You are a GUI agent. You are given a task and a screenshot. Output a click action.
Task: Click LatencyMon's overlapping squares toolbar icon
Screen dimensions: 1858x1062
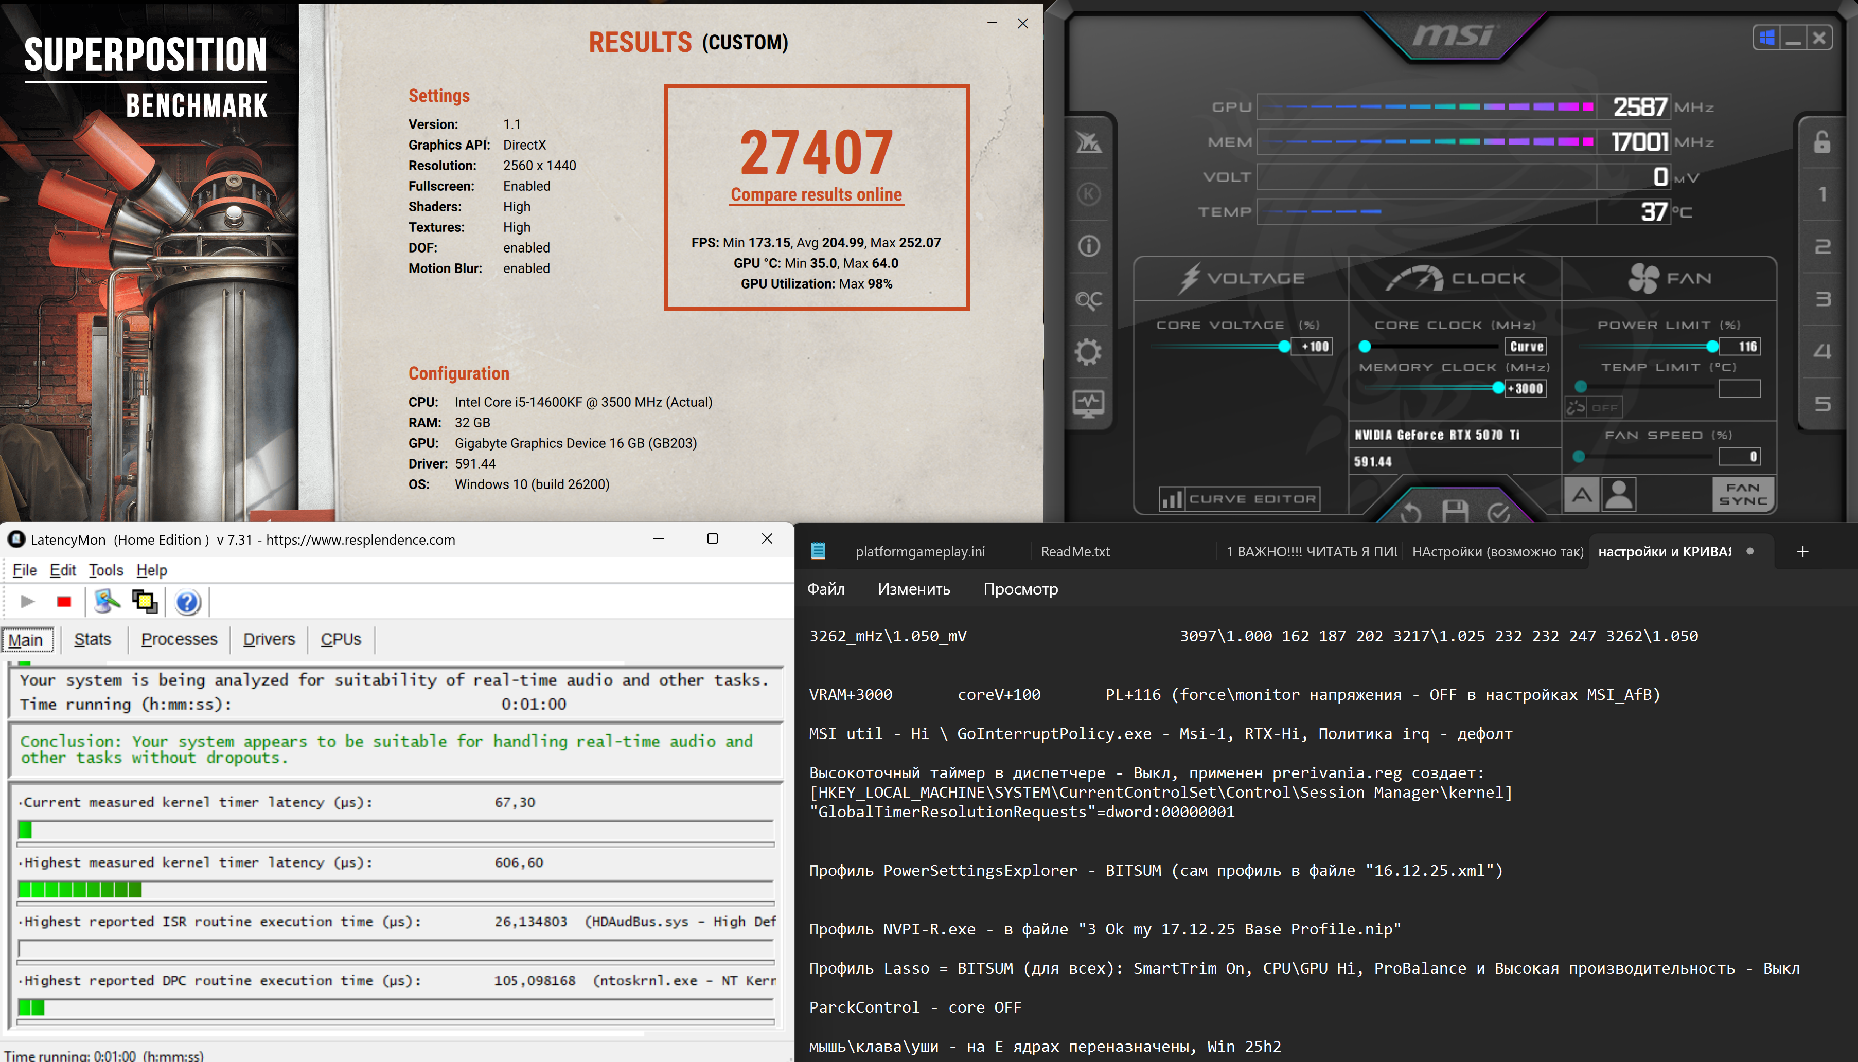145,601
